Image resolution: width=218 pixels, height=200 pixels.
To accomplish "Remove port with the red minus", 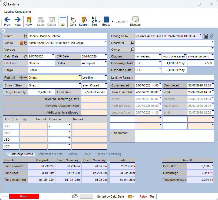I will tap(25, 78).
